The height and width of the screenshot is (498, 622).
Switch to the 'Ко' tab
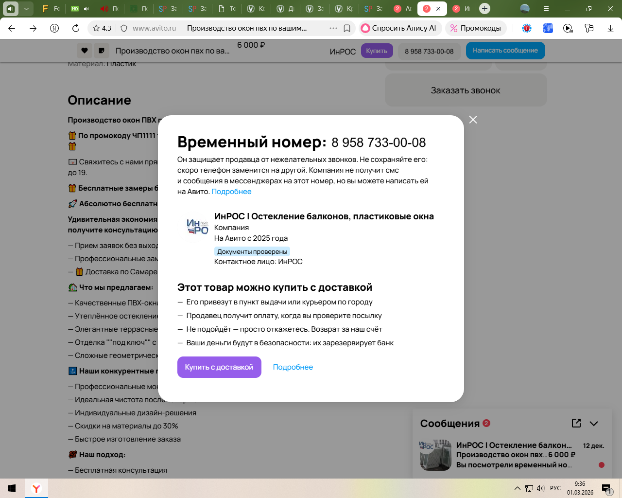pos(257,9)
